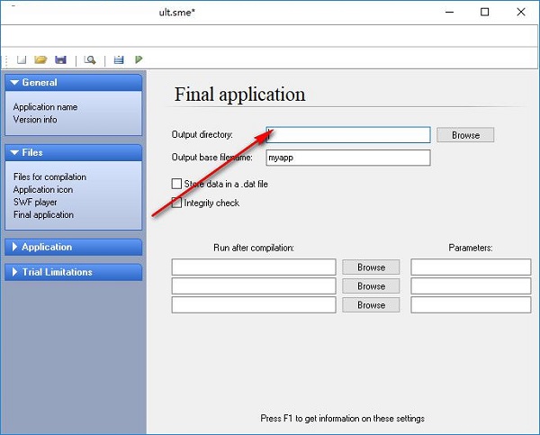Click the magnifier preview toolbar icon
540x435 pixels.
(x=90, y=59)
